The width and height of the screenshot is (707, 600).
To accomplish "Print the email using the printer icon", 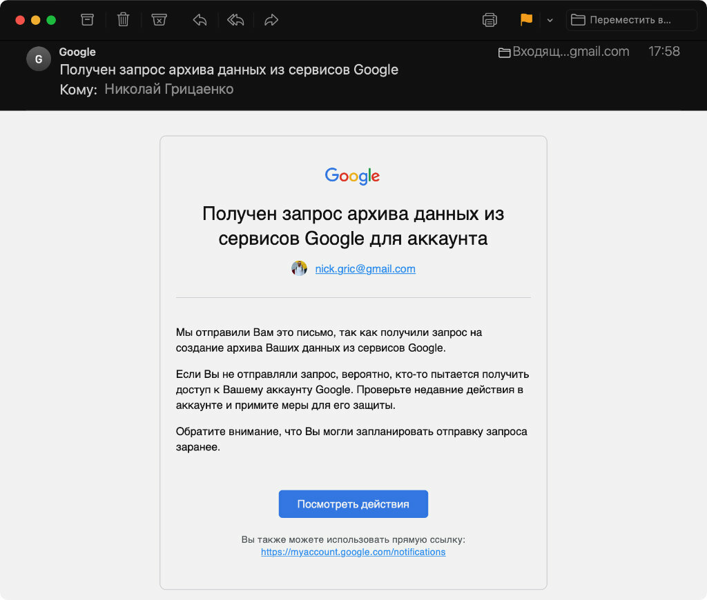I will click(x=490, y=20).
